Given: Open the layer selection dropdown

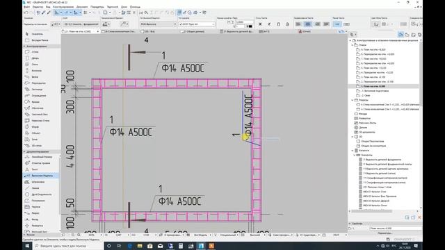Looking at the screenshot, I should point(81,24).
